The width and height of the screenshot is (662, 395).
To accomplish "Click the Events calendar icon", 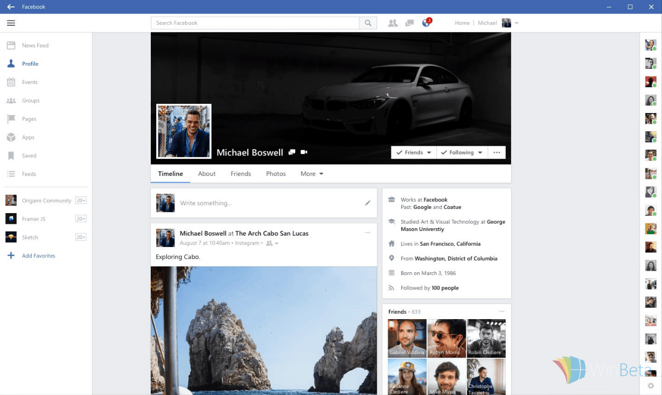I will click(x=11, y=82).
